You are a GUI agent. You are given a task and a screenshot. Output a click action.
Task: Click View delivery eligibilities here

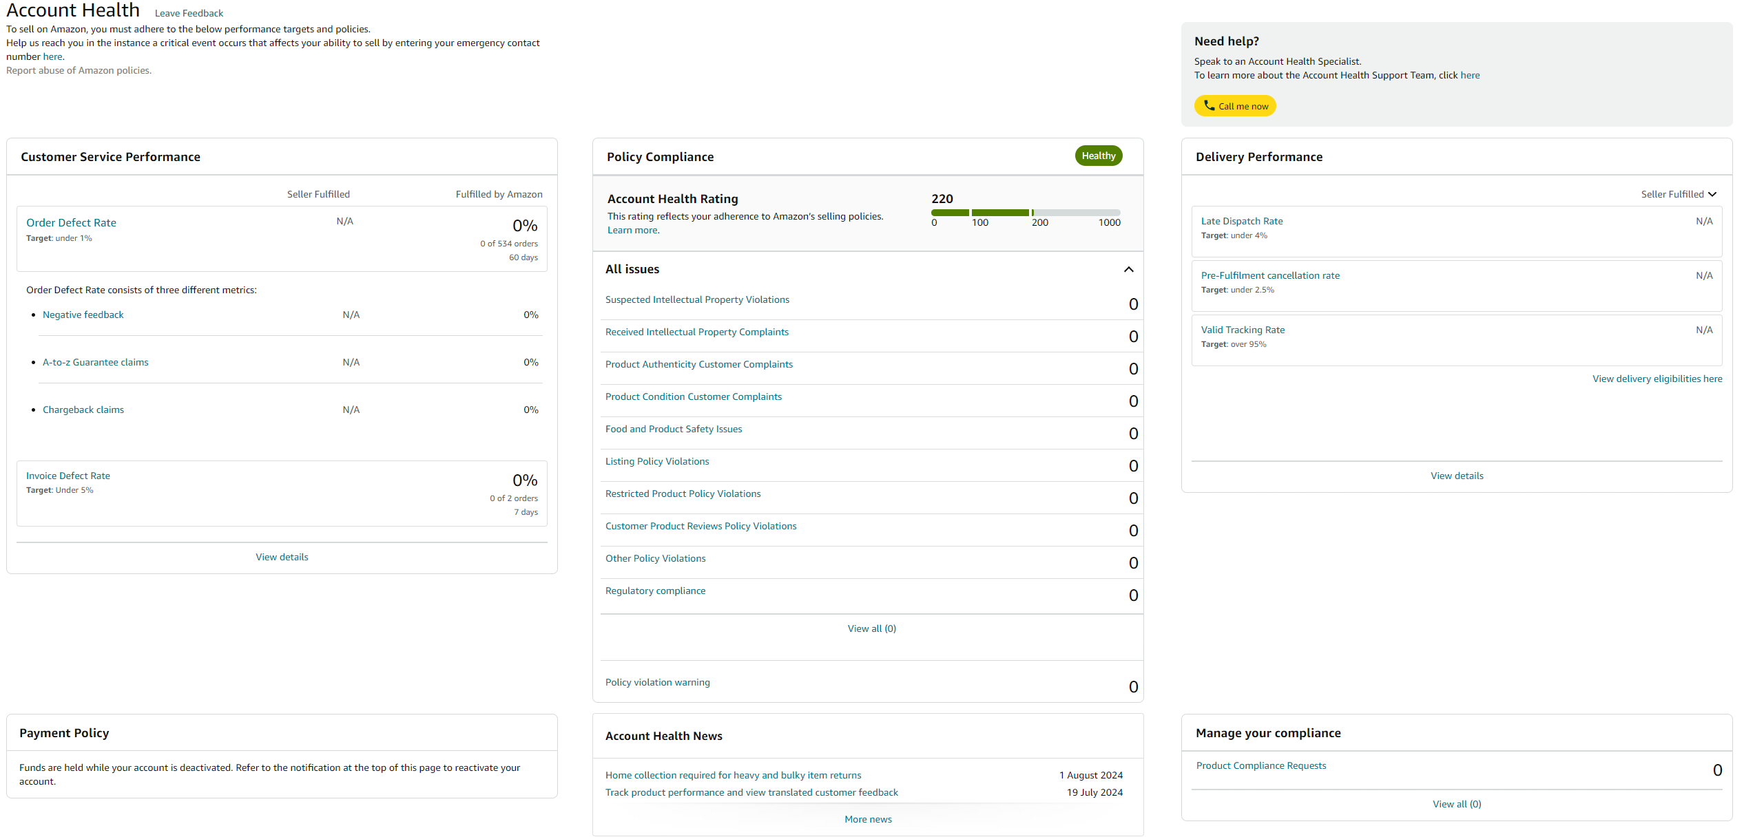(1657, 379)
